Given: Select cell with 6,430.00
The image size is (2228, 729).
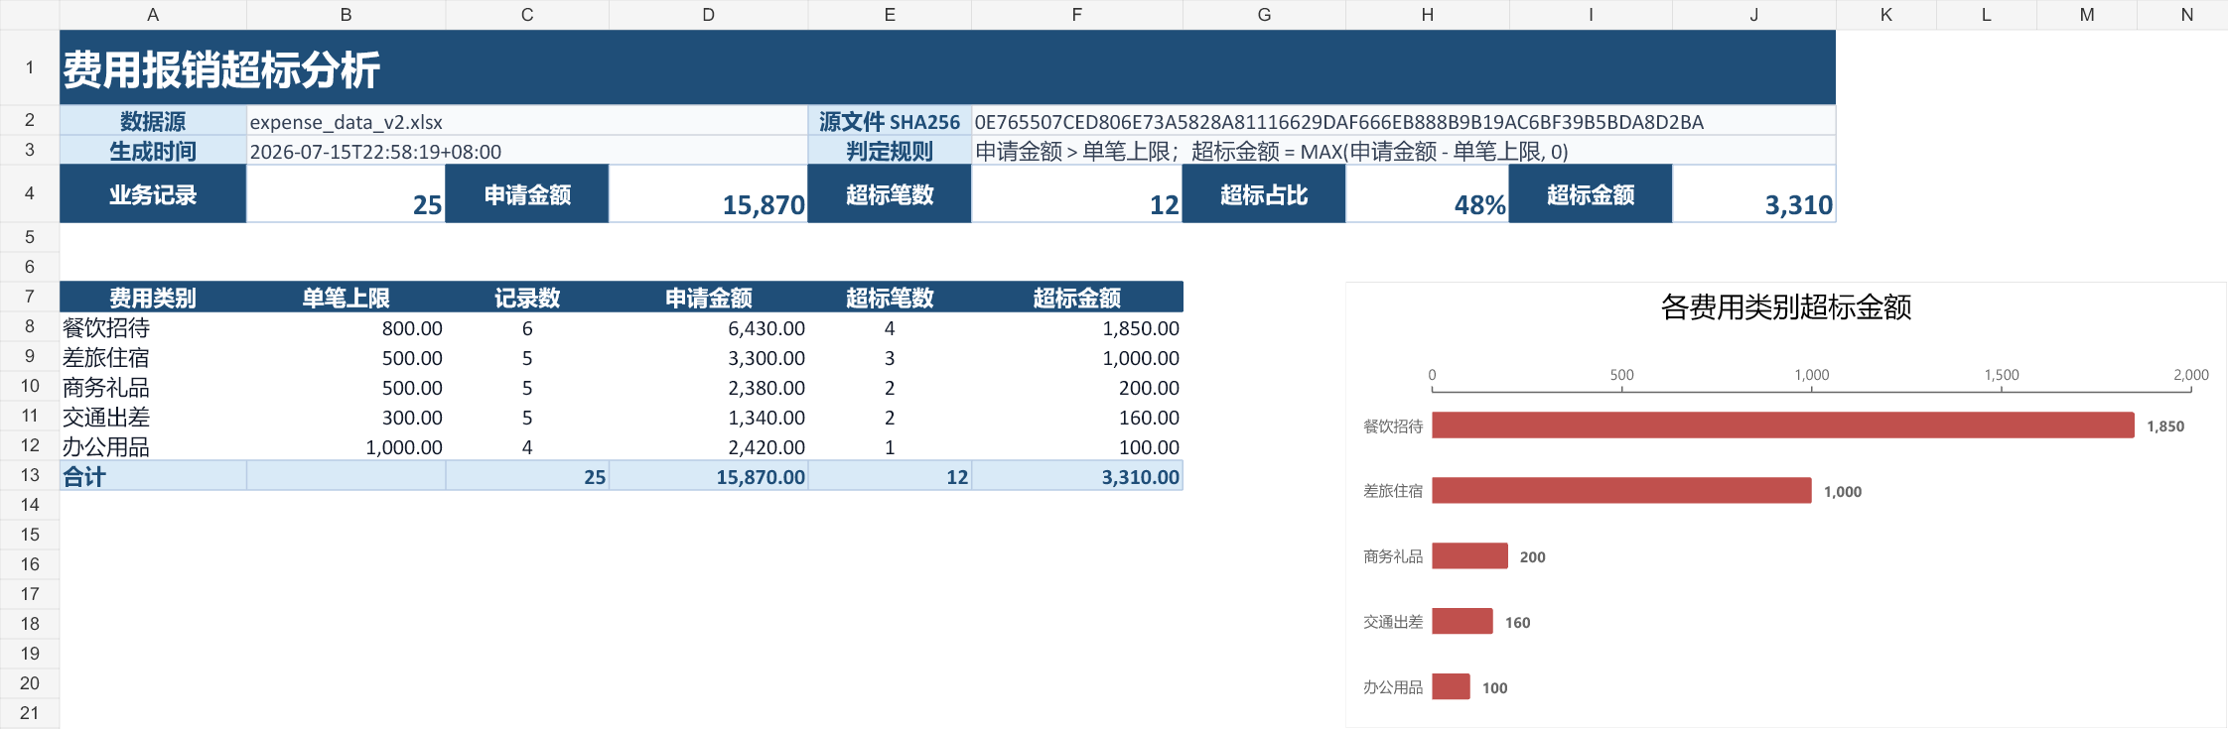Looking at the screenshot, I should tap(708, 327).
